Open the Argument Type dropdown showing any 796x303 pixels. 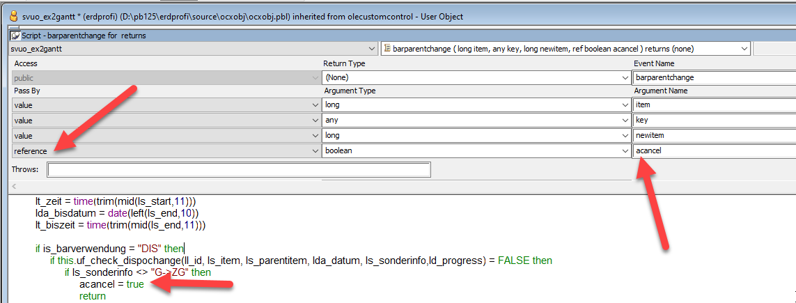point(625,120)
